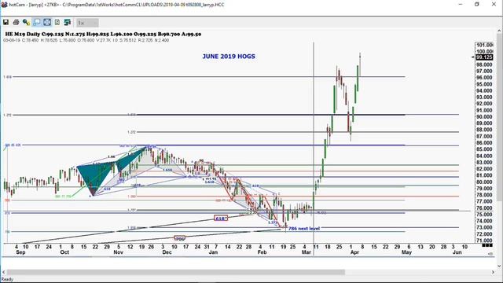This screenshot has width=503, height=283.
Task: Select the magnifier zoom tool
Action: 26,22
